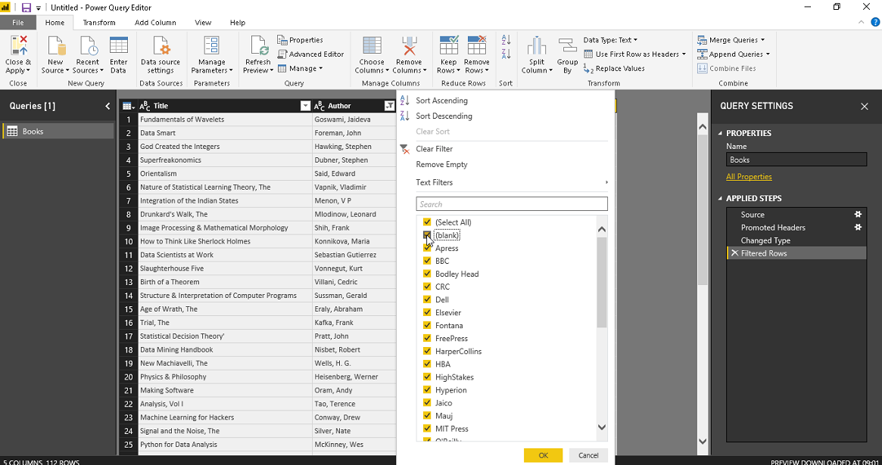Select the Books query
The height and width of the screenshot is (465, 882).
58,132
